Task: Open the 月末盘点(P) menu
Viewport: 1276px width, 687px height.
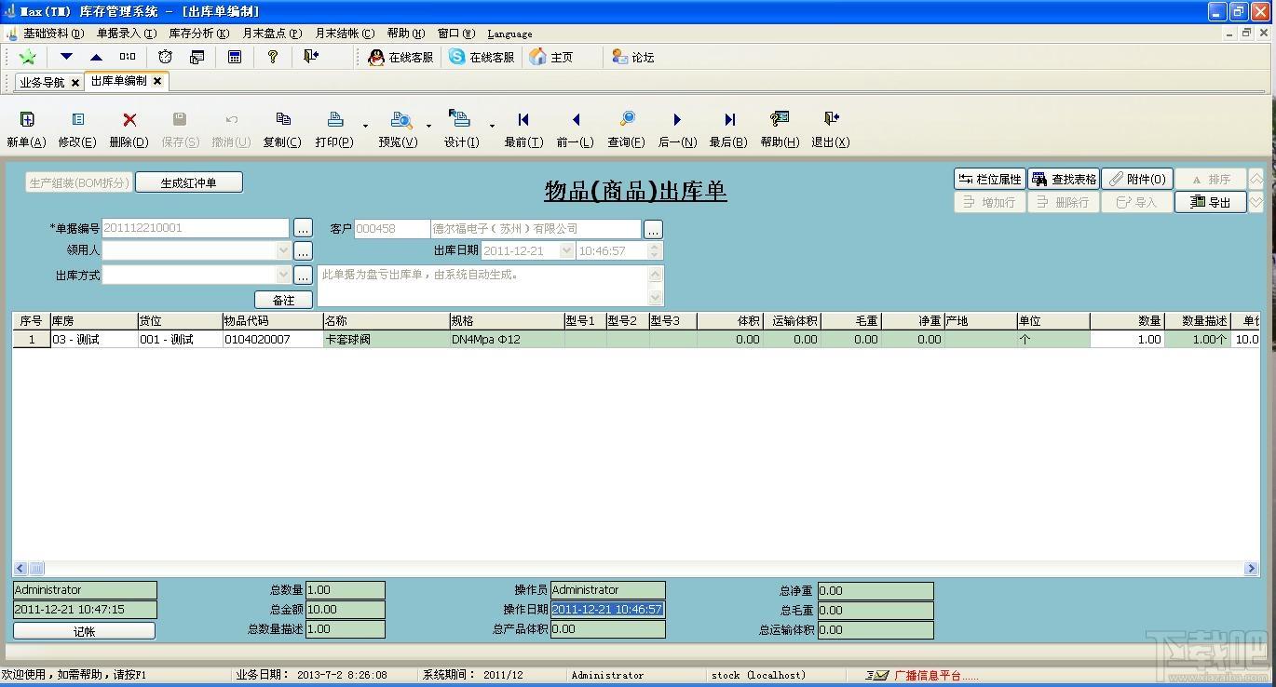Action: (x=272, y=34)
